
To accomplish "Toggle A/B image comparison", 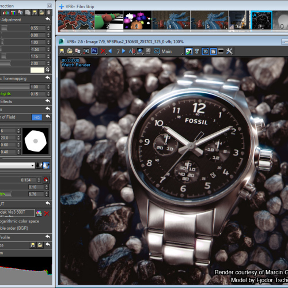I will click(132, 51).
